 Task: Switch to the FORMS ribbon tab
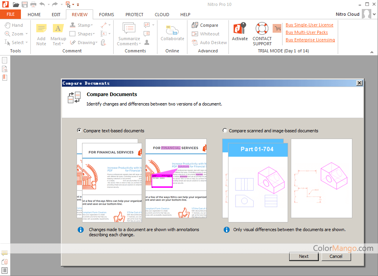coord(106,15)
